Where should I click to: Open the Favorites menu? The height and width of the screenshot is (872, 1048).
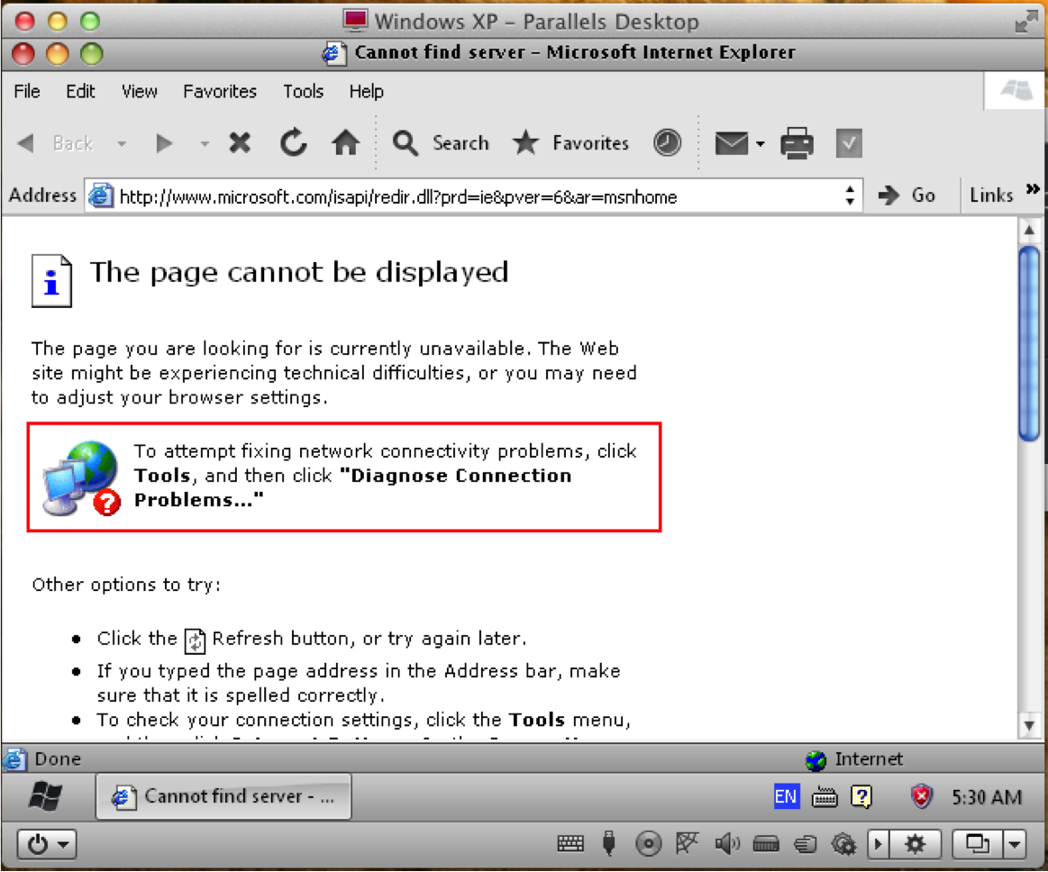click(220, 91)
